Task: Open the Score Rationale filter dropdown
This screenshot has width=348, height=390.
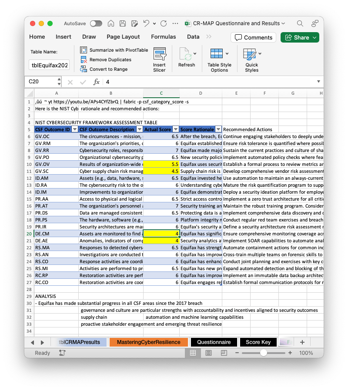Action: click(x=218, y=129)
